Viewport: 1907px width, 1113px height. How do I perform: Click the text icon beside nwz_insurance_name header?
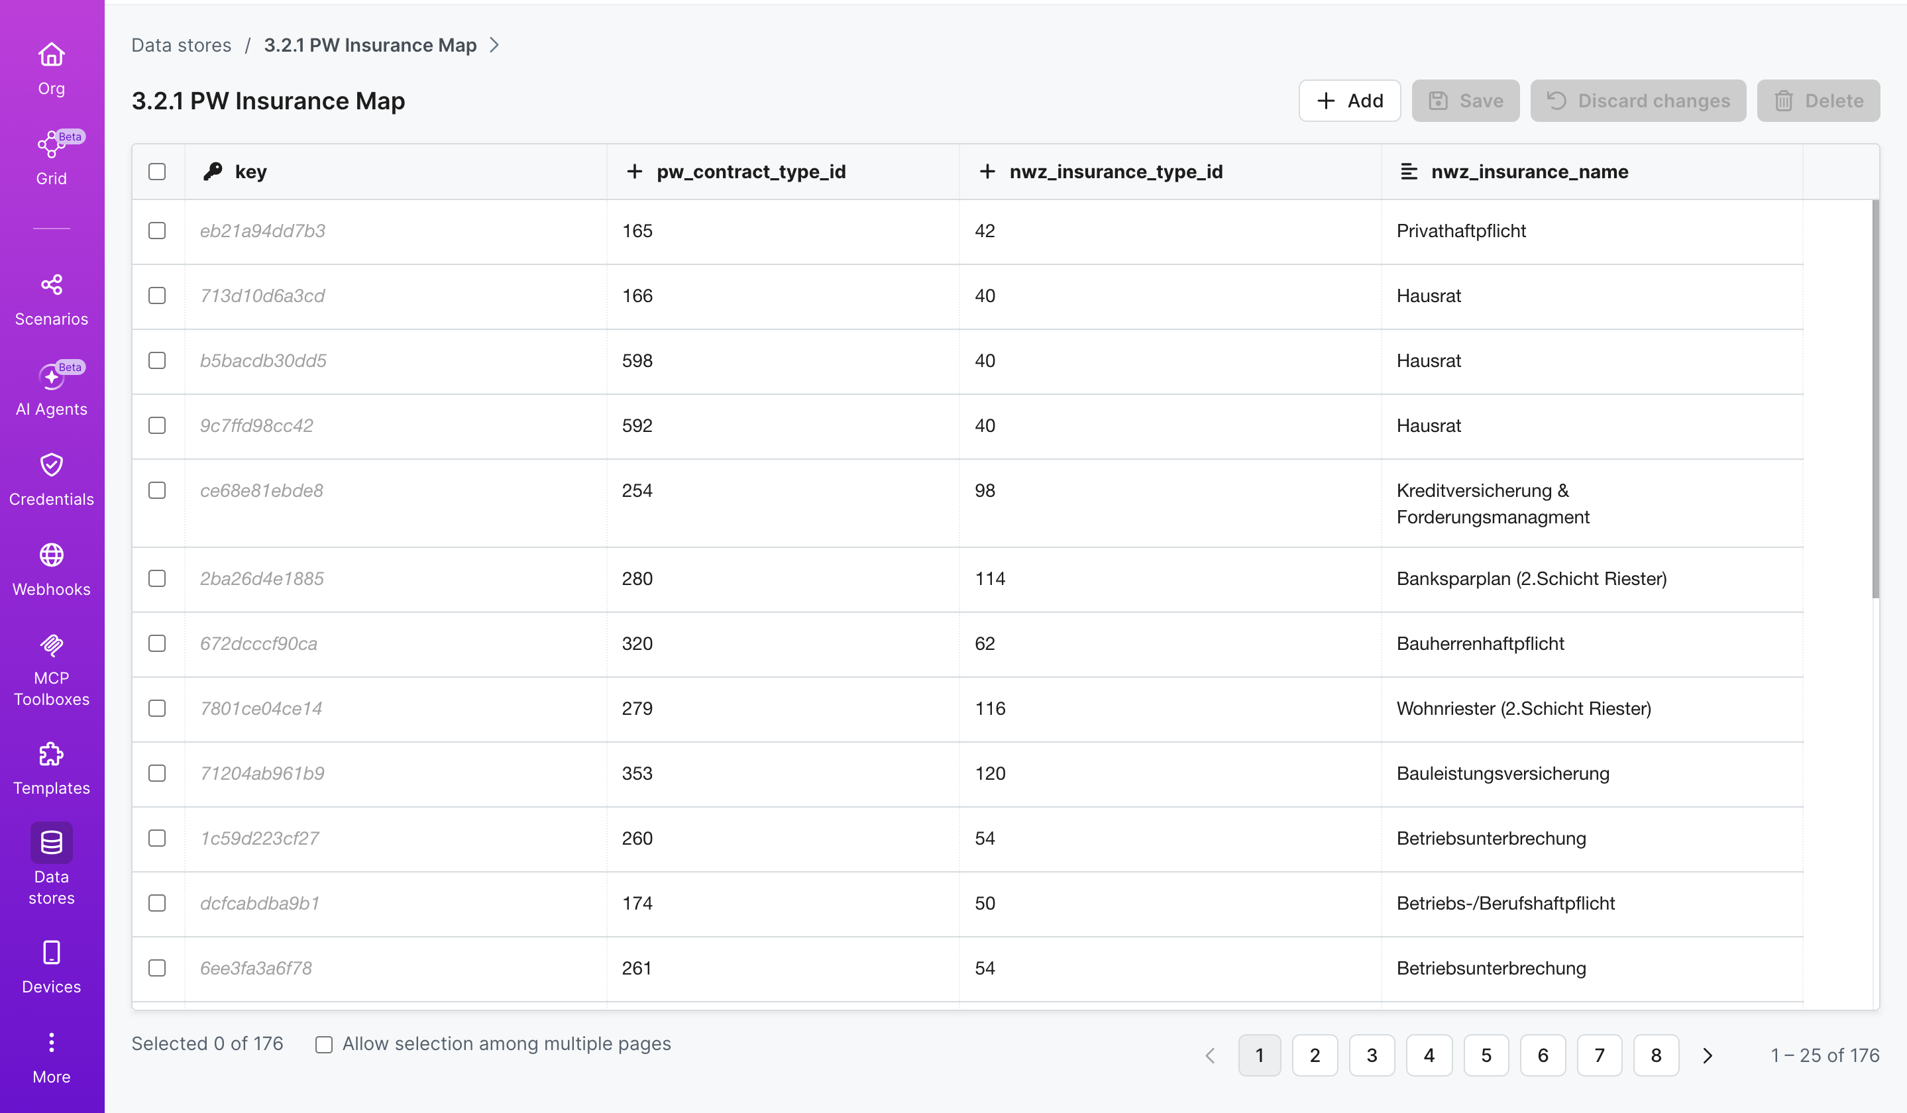1409,172
